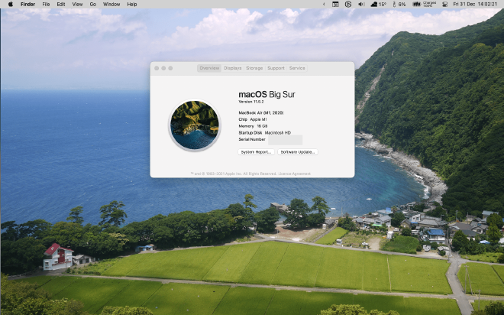
Task: Switch to the Displays tab
Action: 232,68
